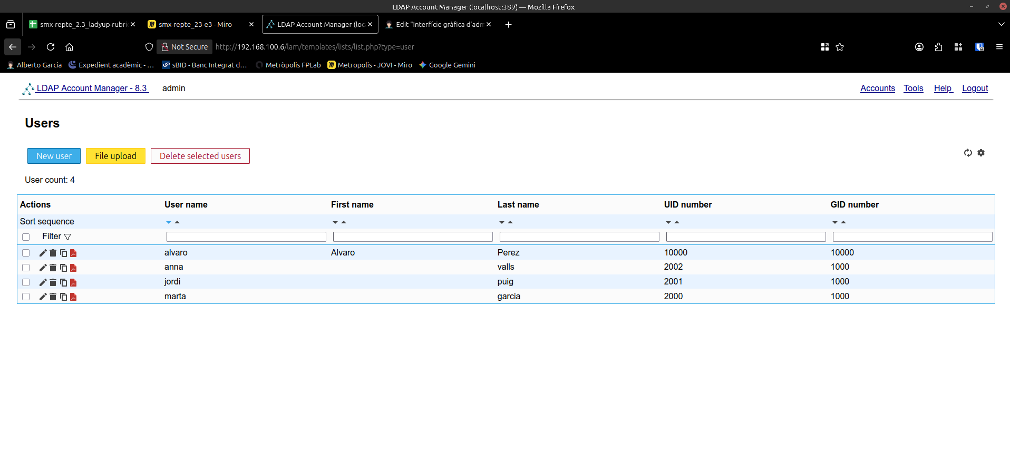Click the File upload button
The image size is (1010, 453).
pyautogui.click(x=115, y=156)
